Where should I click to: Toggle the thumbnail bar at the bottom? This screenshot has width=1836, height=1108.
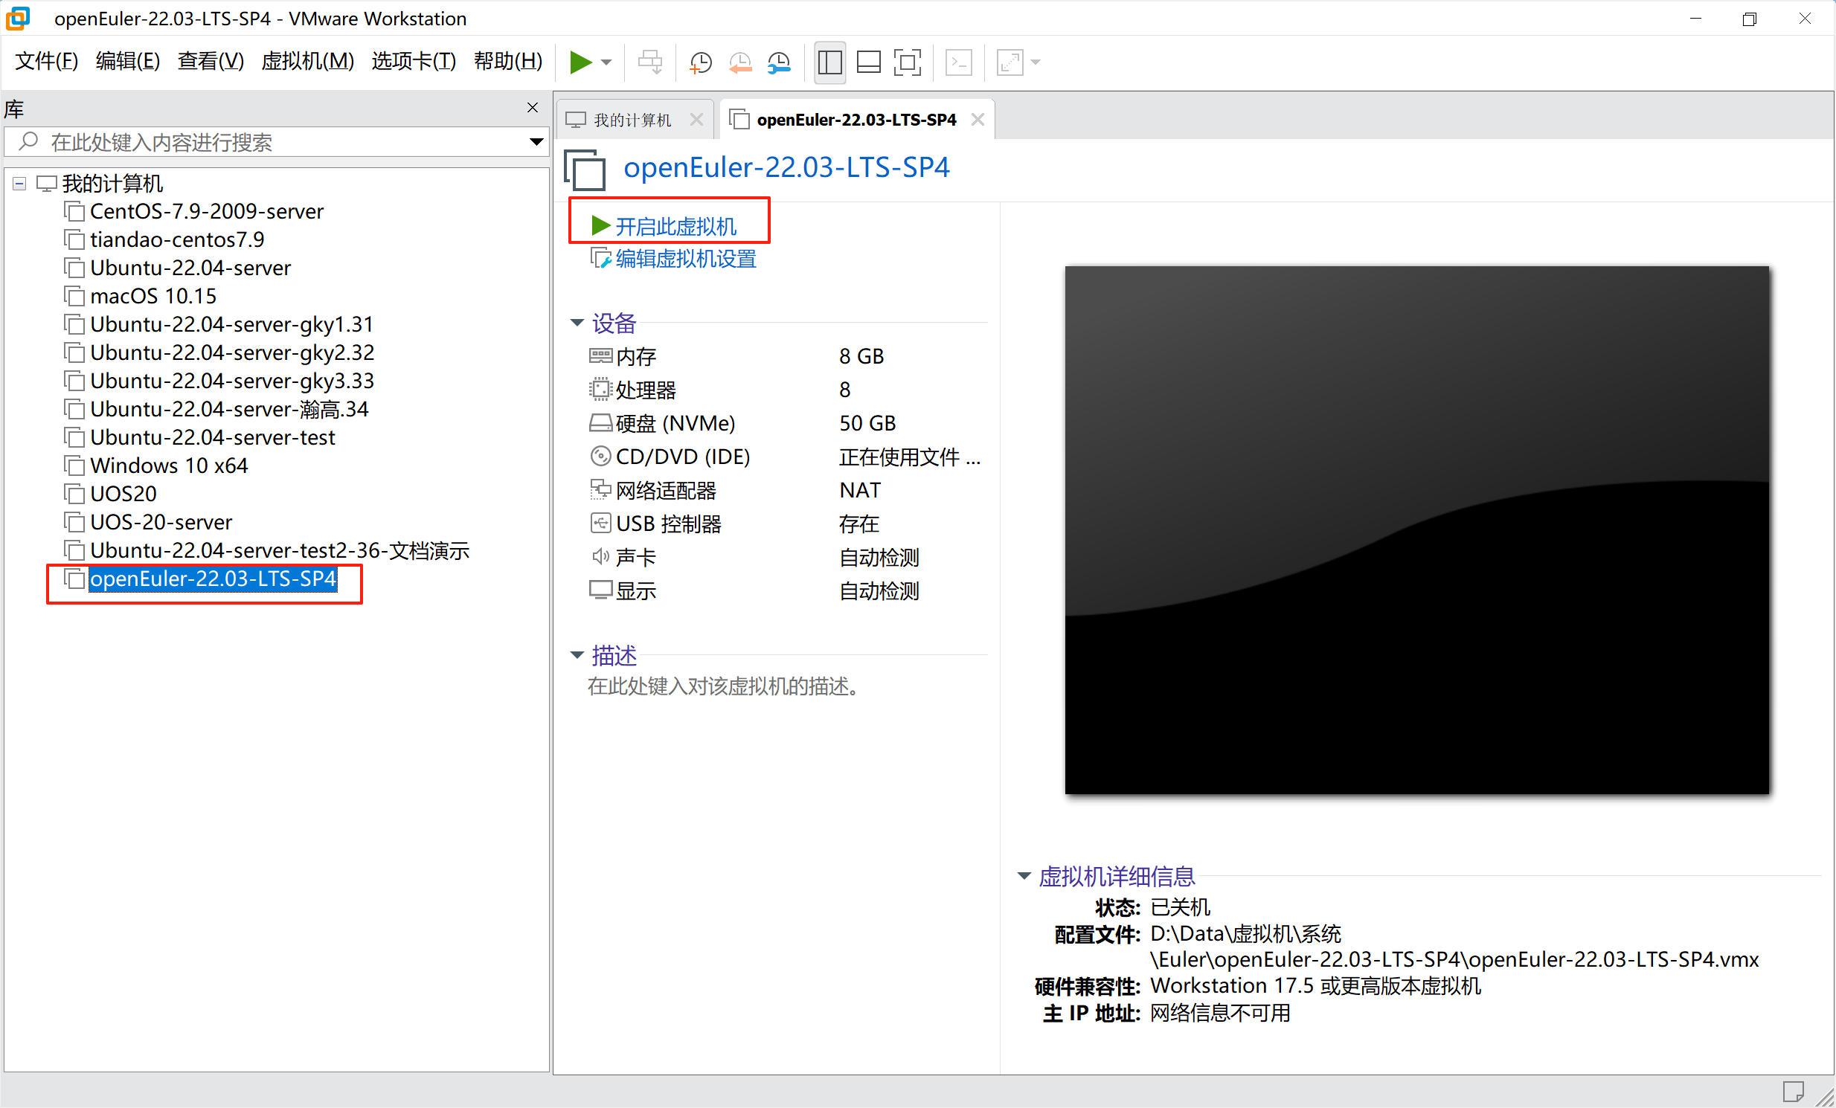point(869,62)
